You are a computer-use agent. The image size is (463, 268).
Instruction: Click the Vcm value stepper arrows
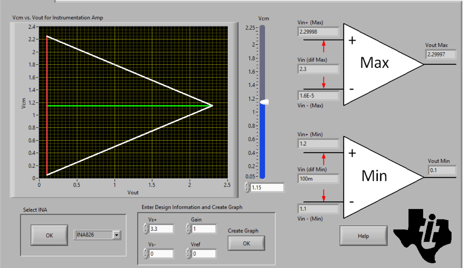tap(247, 187)
